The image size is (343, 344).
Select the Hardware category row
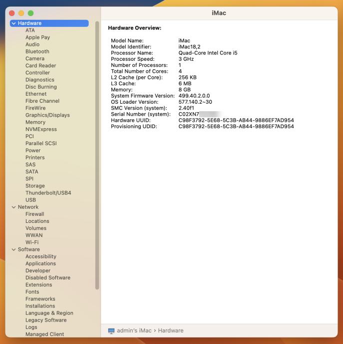pos(49,23)
